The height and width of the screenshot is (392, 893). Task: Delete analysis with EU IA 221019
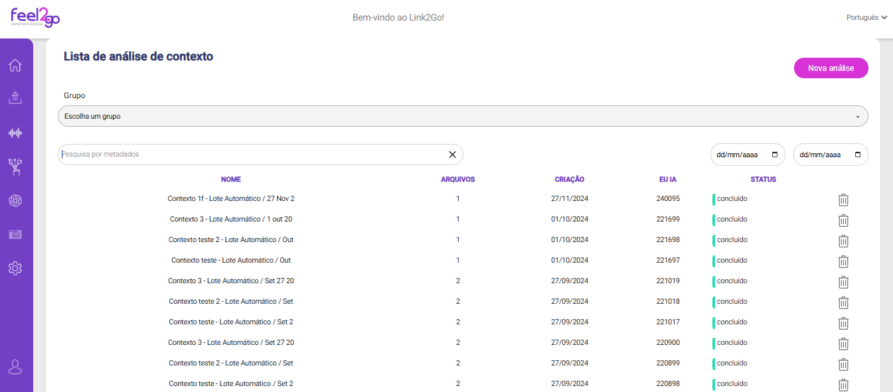[x=843, y=282]
